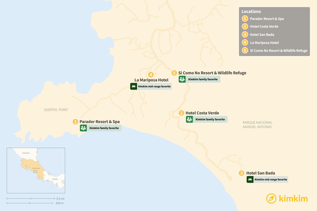Select Parador Resort & Spa in Locations legend
The image size is (317, 211).
[267, 19]
